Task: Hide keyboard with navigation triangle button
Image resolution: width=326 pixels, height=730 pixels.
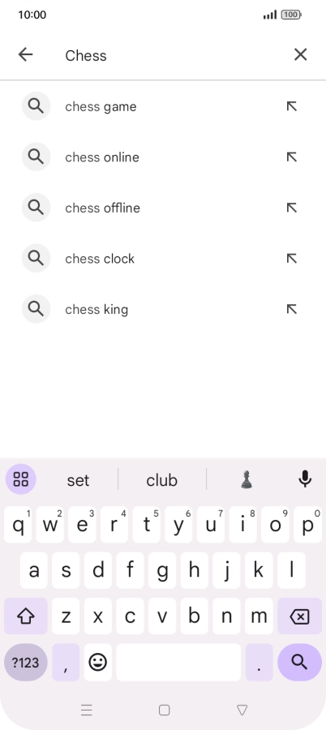Action: tap(242, 710)
